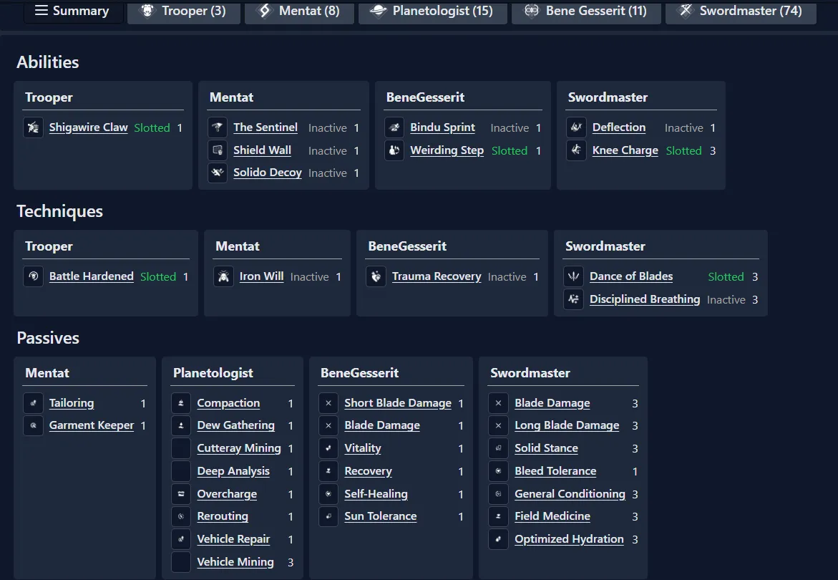The image size is (838, 580).
Task: Click Inactive status beside Iron Will
Action: pyautogui.click(x=309, y=277)
